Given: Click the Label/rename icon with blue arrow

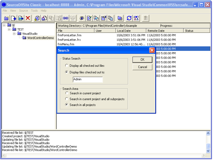Looking at the screenshot, I should click(x=21, y=18).
